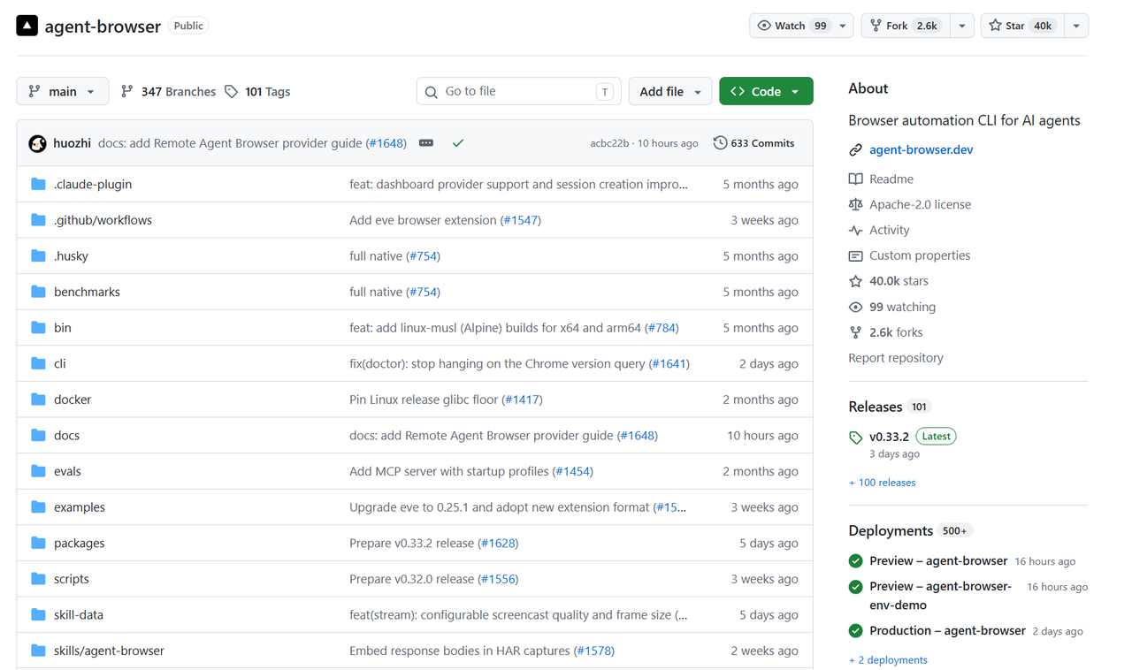Click the skill-data folder icon
Viewport: 1132px width, 670px height.
pos(38,614)
